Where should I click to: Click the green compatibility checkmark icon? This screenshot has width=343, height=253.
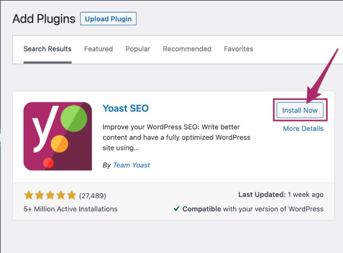[176, 209]
